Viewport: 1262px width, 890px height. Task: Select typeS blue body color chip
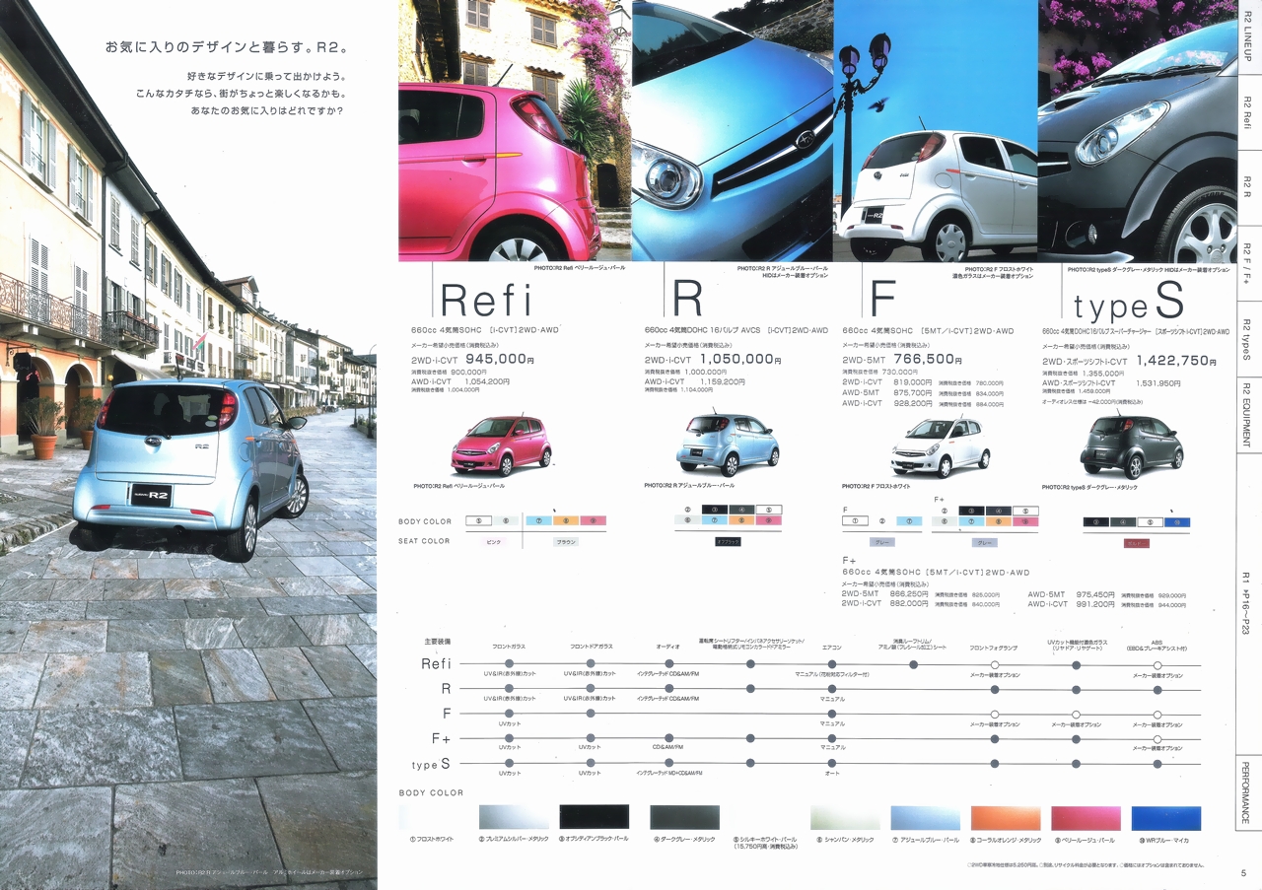point(1177,522)
